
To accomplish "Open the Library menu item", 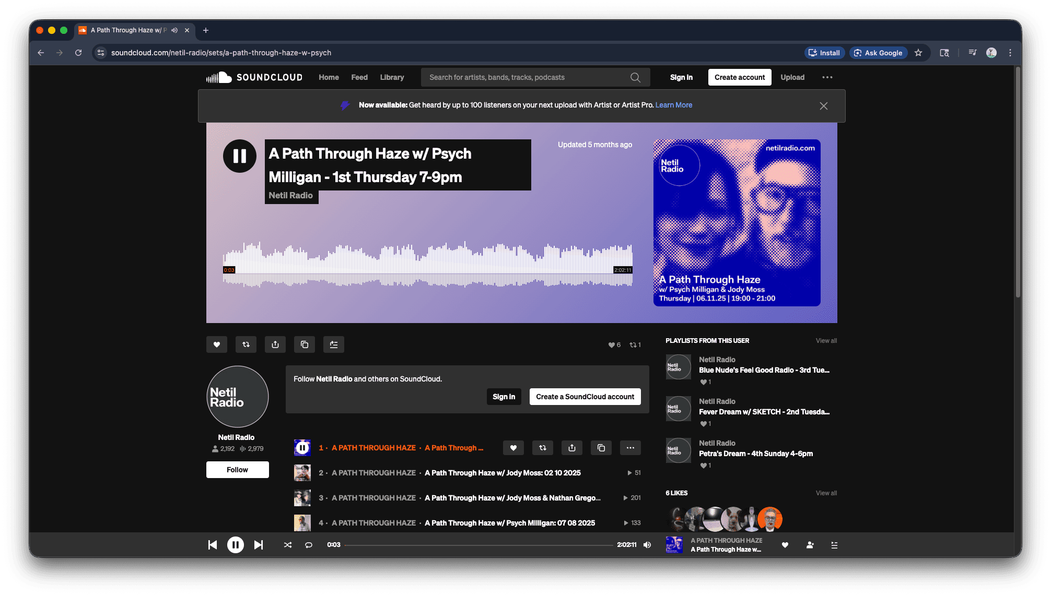I will [x=392, y=77].
